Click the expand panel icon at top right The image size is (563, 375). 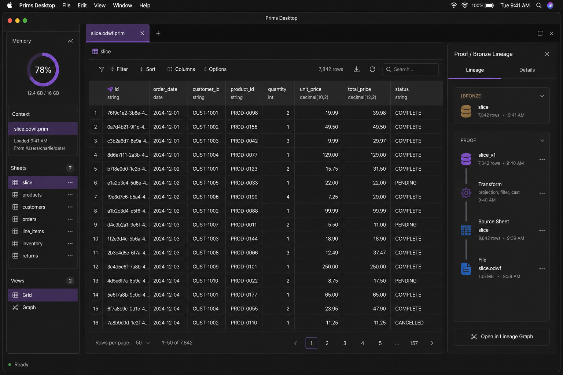tap(540, 33)
